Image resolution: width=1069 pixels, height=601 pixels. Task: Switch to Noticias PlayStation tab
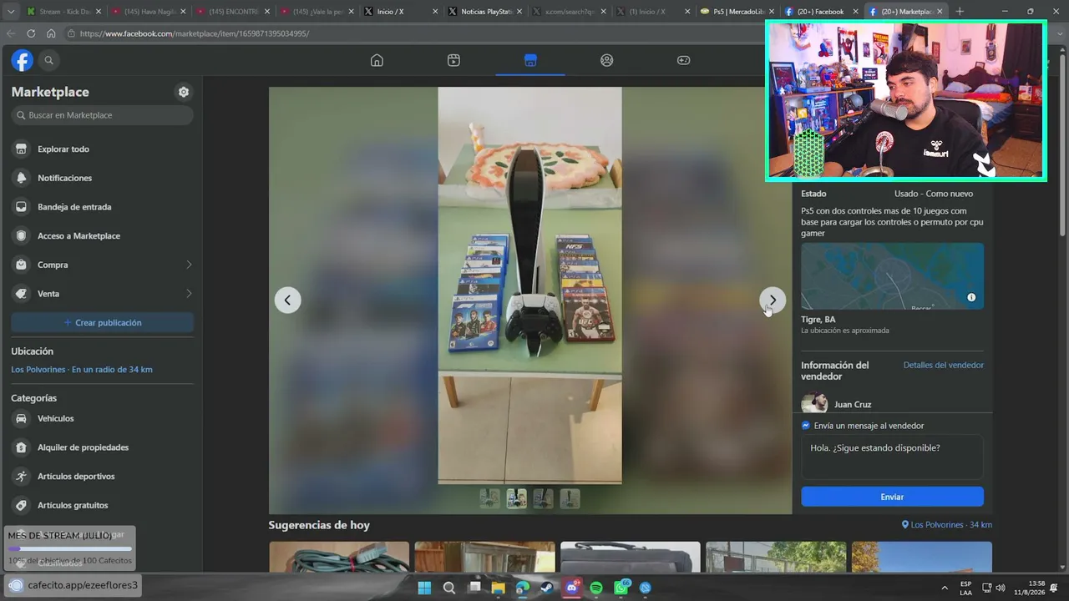coord(486,12)
